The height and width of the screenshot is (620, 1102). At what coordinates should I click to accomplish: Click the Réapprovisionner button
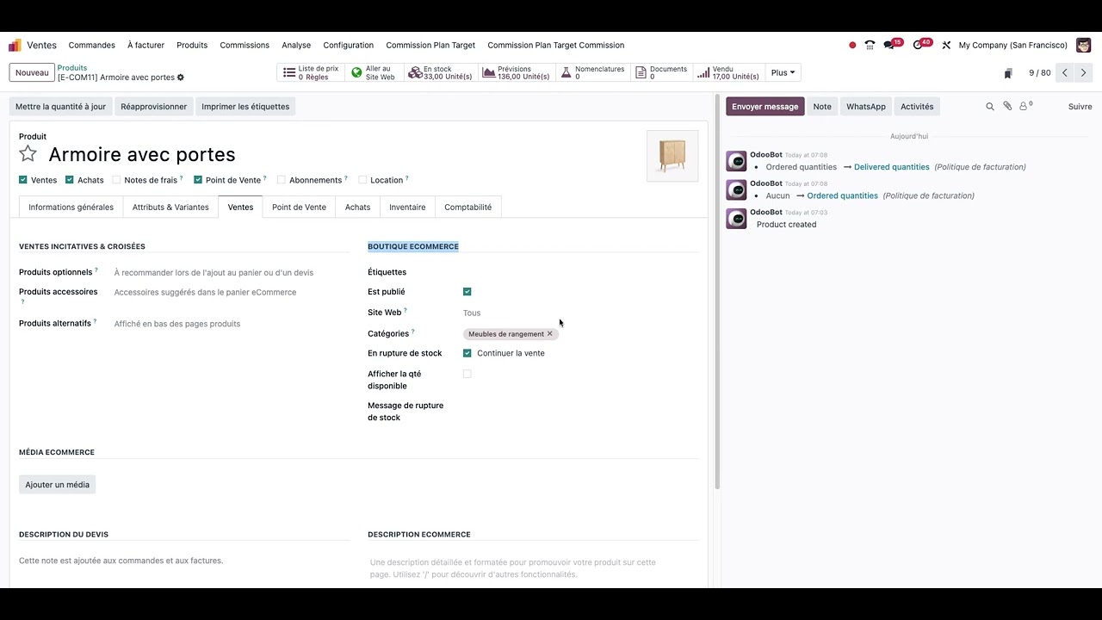point(154,107)
